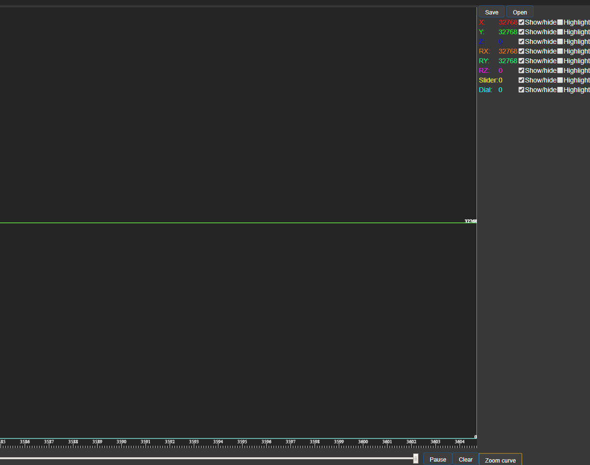Toggle Show/hide checkbox for RX axis
Image resolution: width=590 pixels, height=465 pixels.
521,51
